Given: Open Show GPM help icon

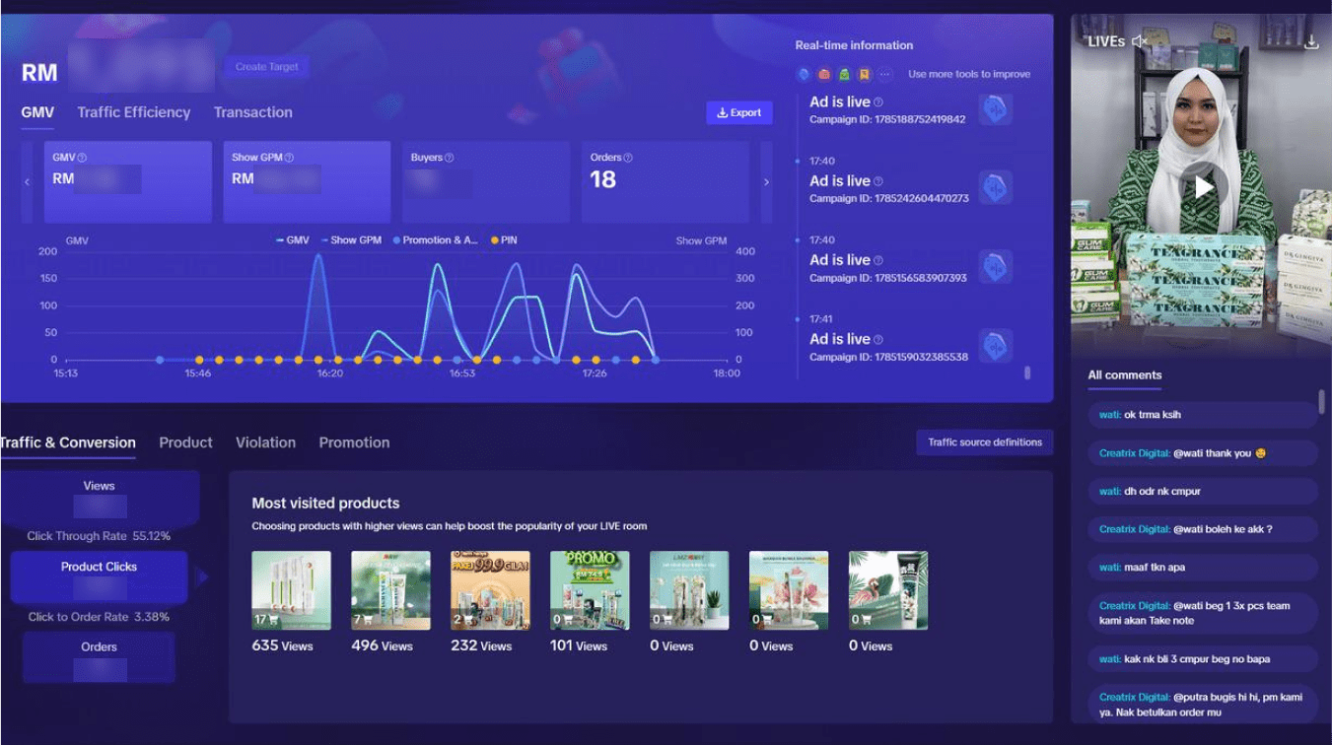Looking at the screenshot, I should pyautogui.click(x=289, y=158).
